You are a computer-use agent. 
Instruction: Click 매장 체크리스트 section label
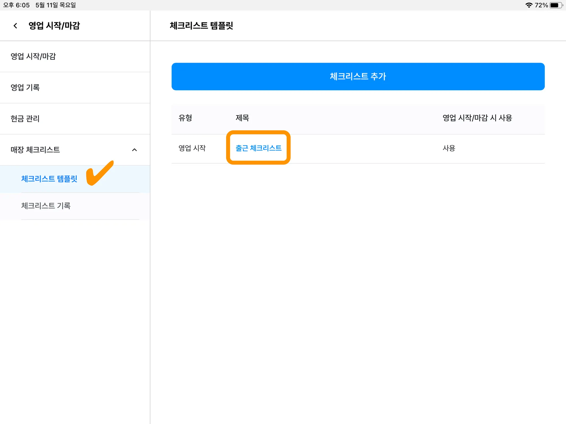pyautogui.click(x=35, y=150)
